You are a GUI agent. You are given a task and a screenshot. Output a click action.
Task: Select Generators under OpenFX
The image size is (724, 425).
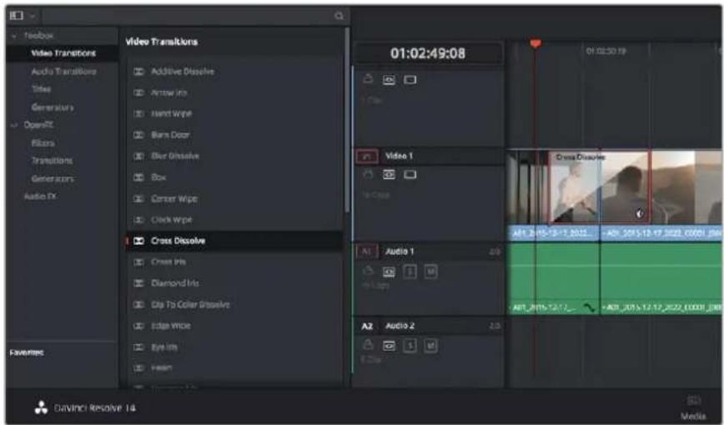tap(53, 179)
